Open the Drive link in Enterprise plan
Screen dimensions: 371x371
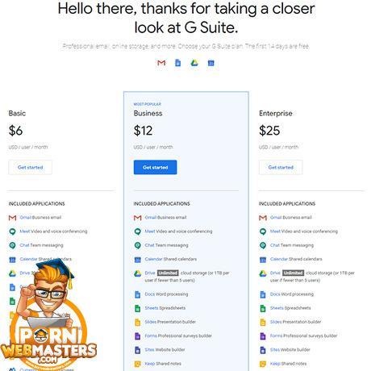pos(275,273)
